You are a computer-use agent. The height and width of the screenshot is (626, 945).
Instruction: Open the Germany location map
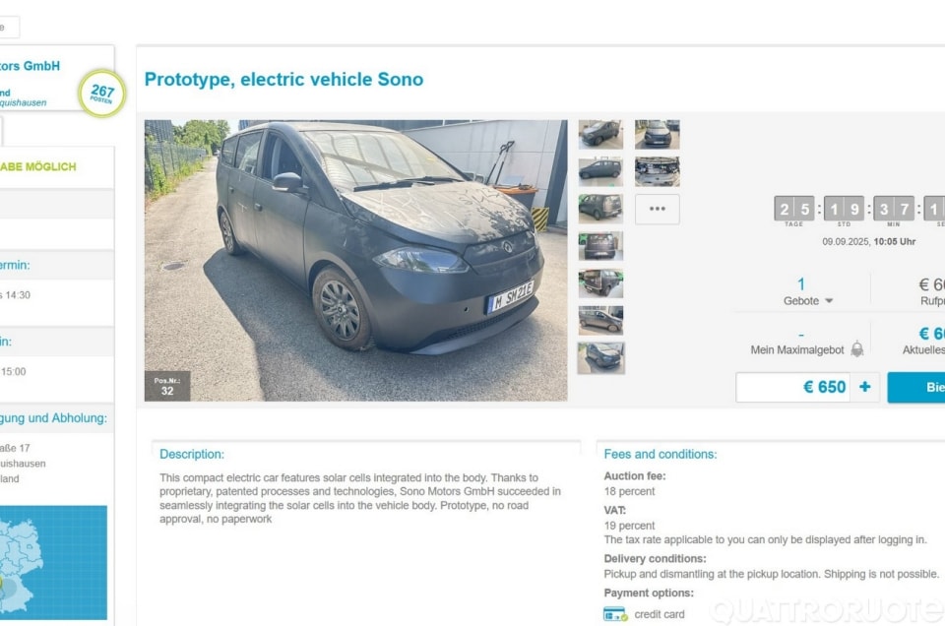click(x=53, y=562)
